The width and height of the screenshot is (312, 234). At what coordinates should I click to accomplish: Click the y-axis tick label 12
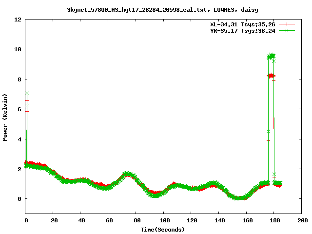(18, 19)
